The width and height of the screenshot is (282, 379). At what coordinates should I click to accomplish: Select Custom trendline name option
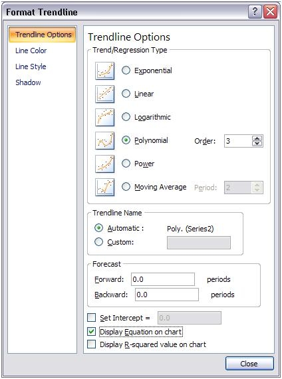click(x=98, y=242)
